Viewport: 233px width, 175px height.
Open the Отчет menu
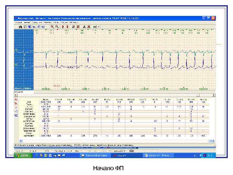56,22
